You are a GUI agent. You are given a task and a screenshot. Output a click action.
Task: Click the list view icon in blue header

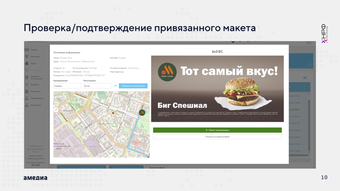tap(310, 65)
